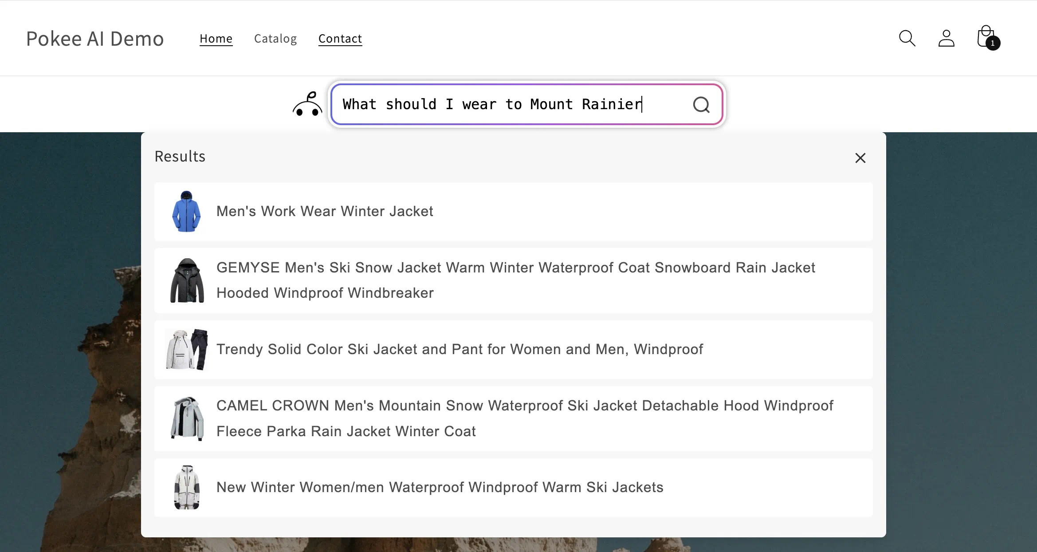Click the black GEMYSE jacket thumbnail

click(187, 280)
